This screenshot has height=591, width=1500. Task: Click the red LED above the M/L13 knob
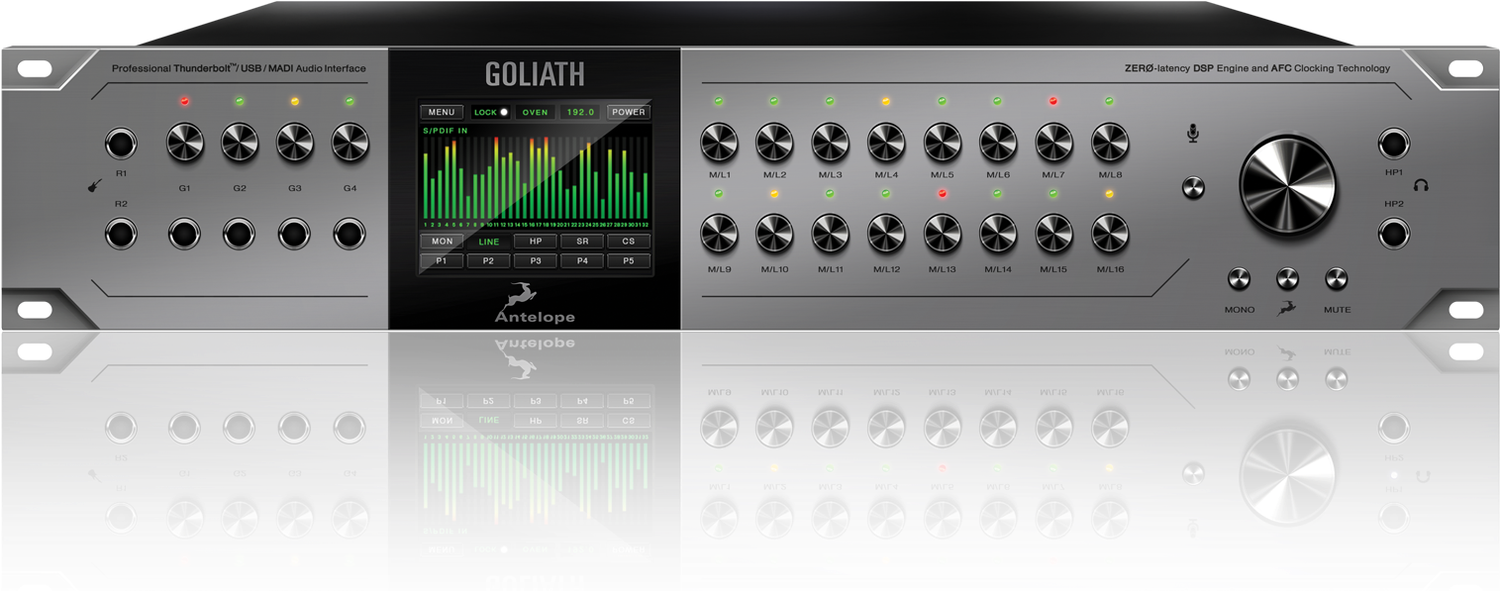943,194
